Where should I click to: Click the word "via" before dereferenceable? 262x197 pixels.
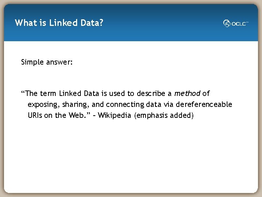168,105
